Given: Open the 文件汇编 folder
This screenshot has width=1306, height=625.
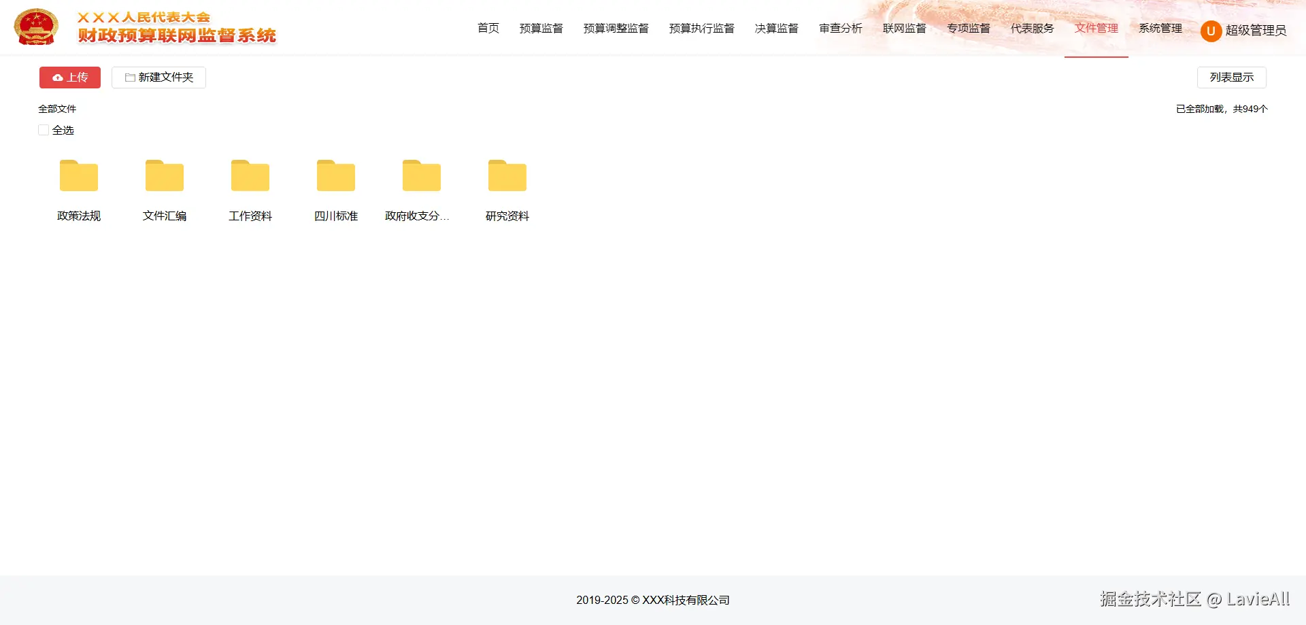Looking at the screenshot, I should pos(164,175).
